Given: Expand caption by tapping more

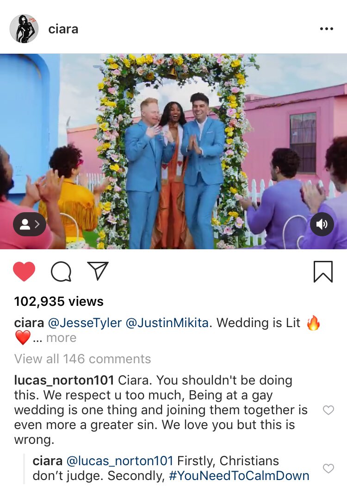Looking at the screenshot, I should pyautogui.click(x=61, y=338).
